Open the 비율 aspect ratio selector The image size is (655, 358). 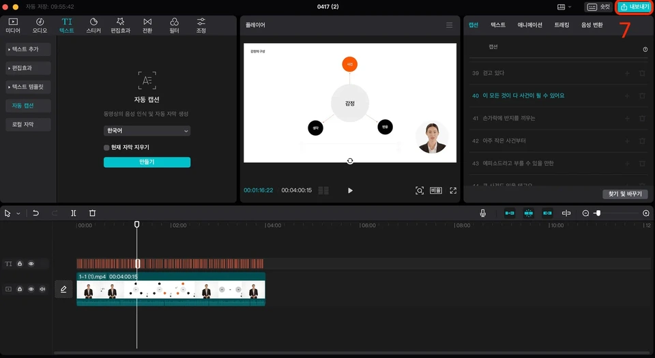point(436,190)
